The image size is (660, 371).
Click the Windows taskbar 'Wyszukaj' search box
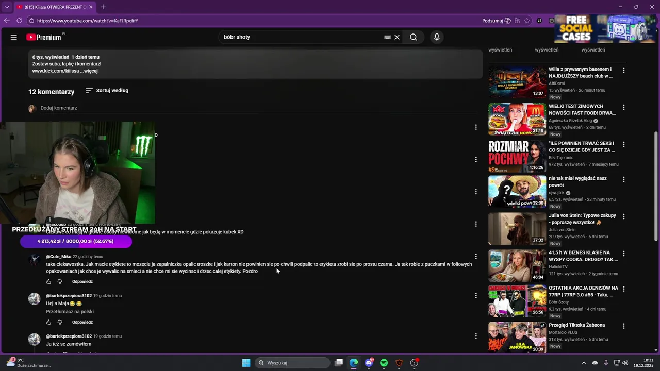coord(293,363)
